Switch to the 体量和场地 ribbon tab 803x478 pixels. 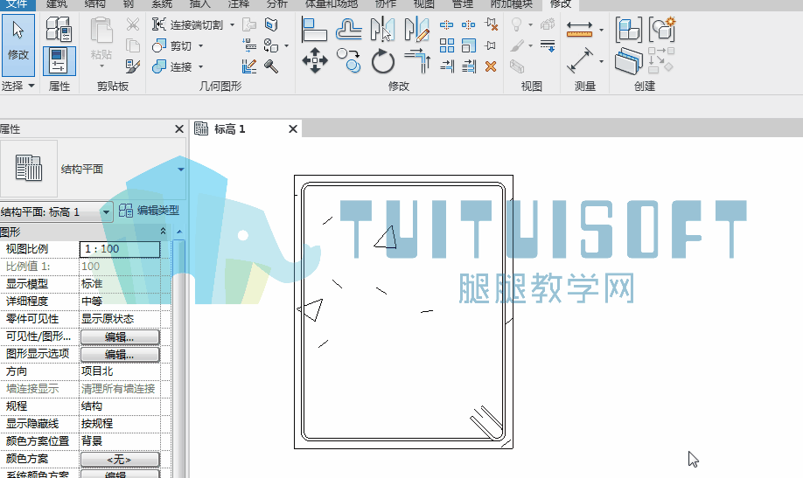click(331, 4)
